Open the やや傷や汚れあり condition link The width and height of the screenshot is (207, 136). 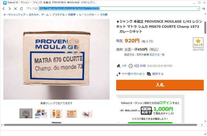pos(133,74)
